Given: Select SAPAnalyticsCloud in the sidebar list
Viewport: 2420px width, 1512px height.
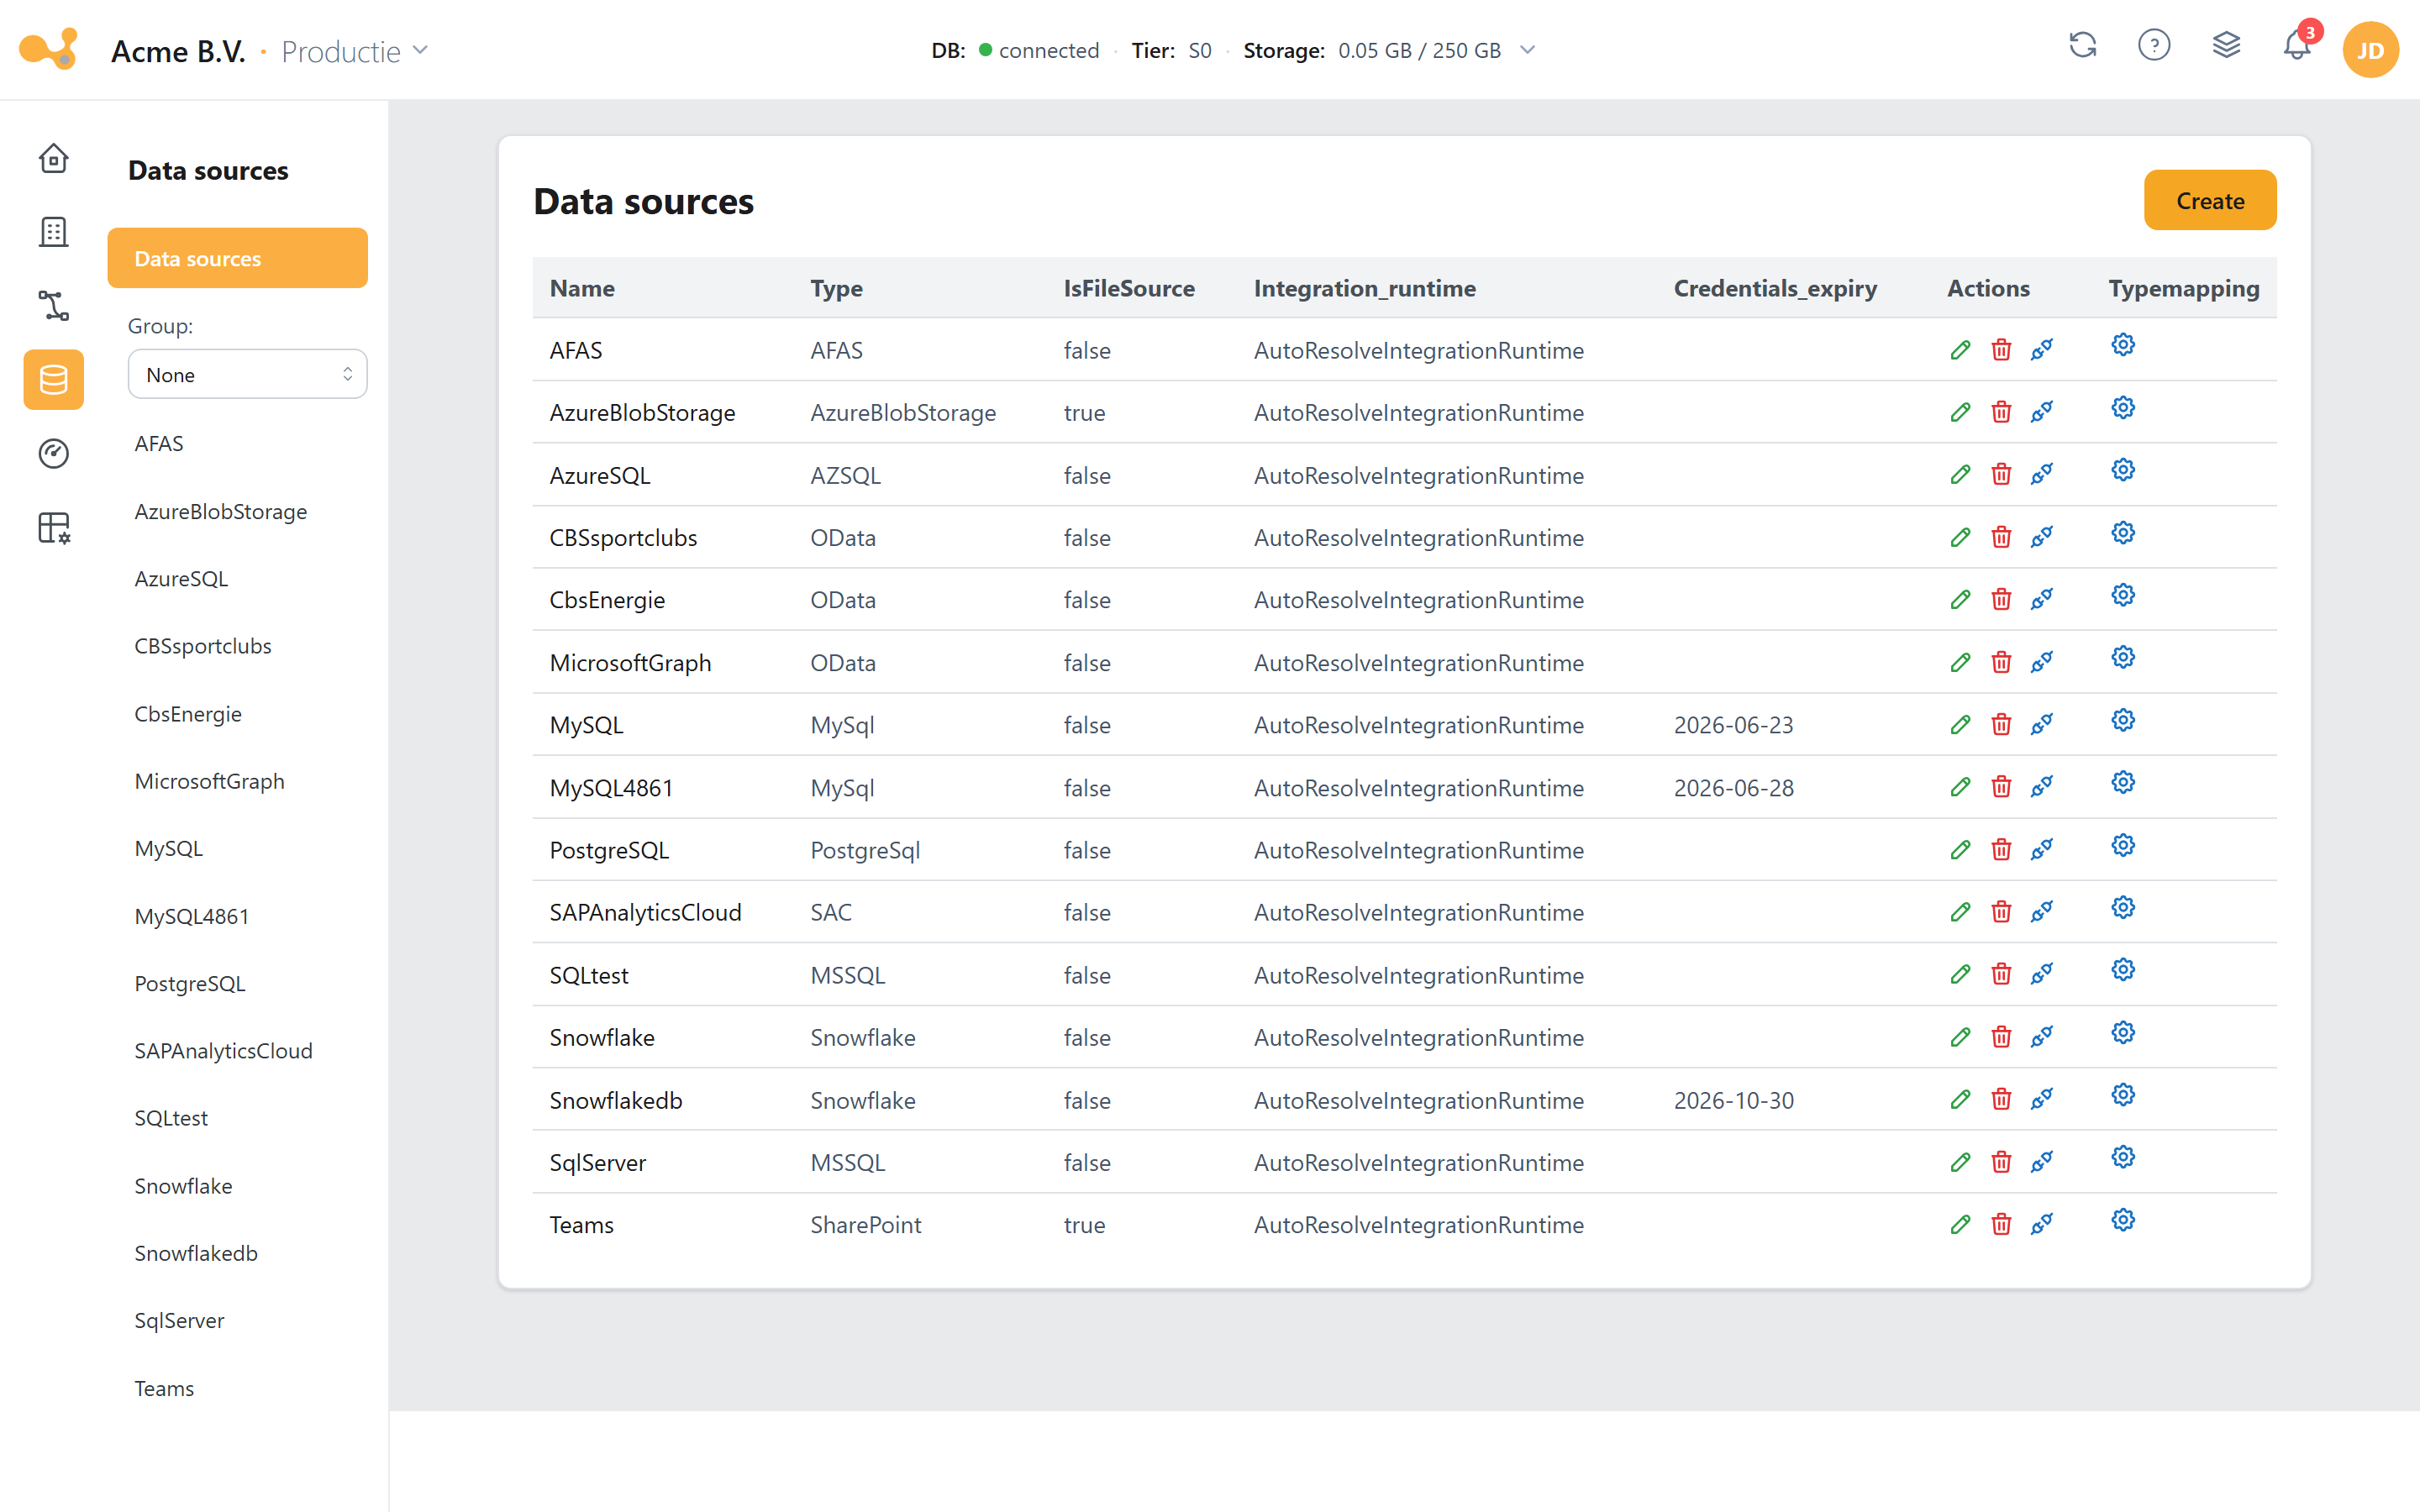Looking at the screenshot, I should [224, 1051].
